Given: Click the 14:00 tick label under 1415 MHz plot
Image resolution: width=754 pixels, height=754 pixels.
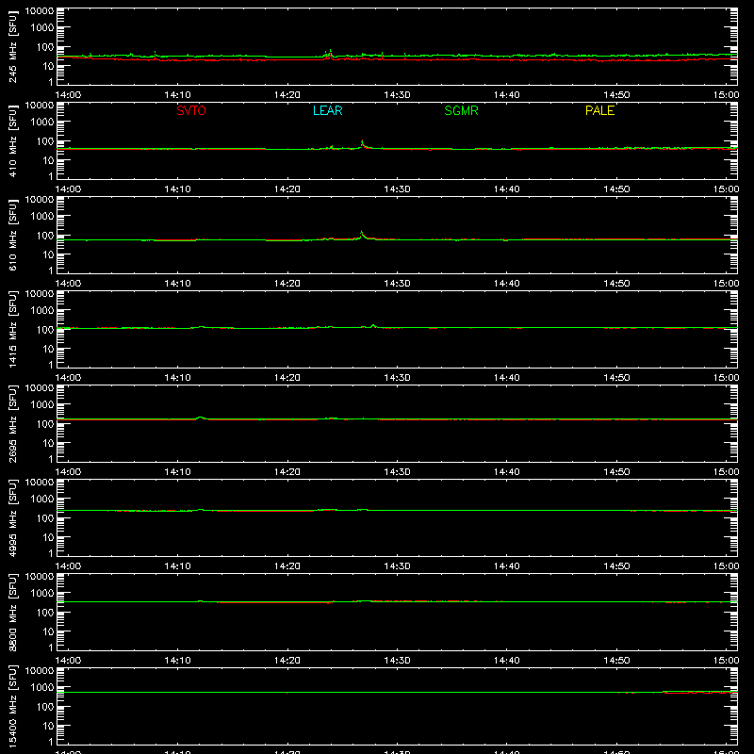Looking at the screenshot, I should click(x=68, y=378).
